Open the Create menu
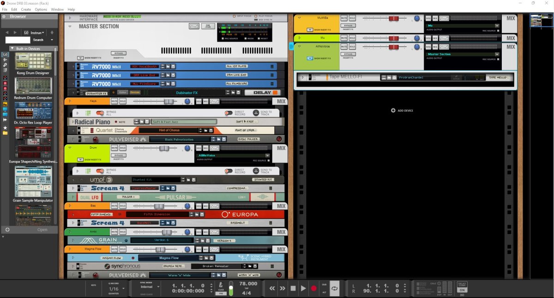Viewport: 554px width, 298px height. (26, 9)
